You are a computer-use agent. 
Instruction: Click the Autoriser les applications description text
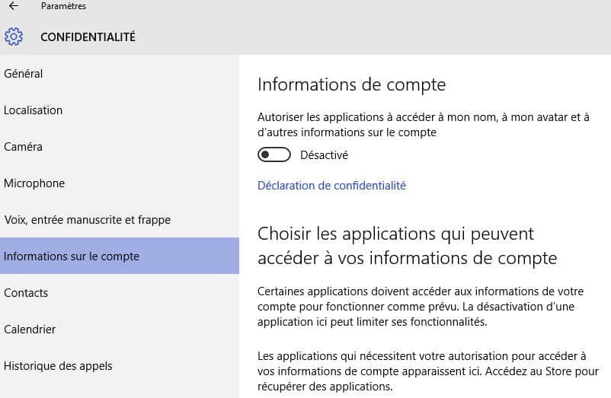pyautogui.click(x=423, y=125)
